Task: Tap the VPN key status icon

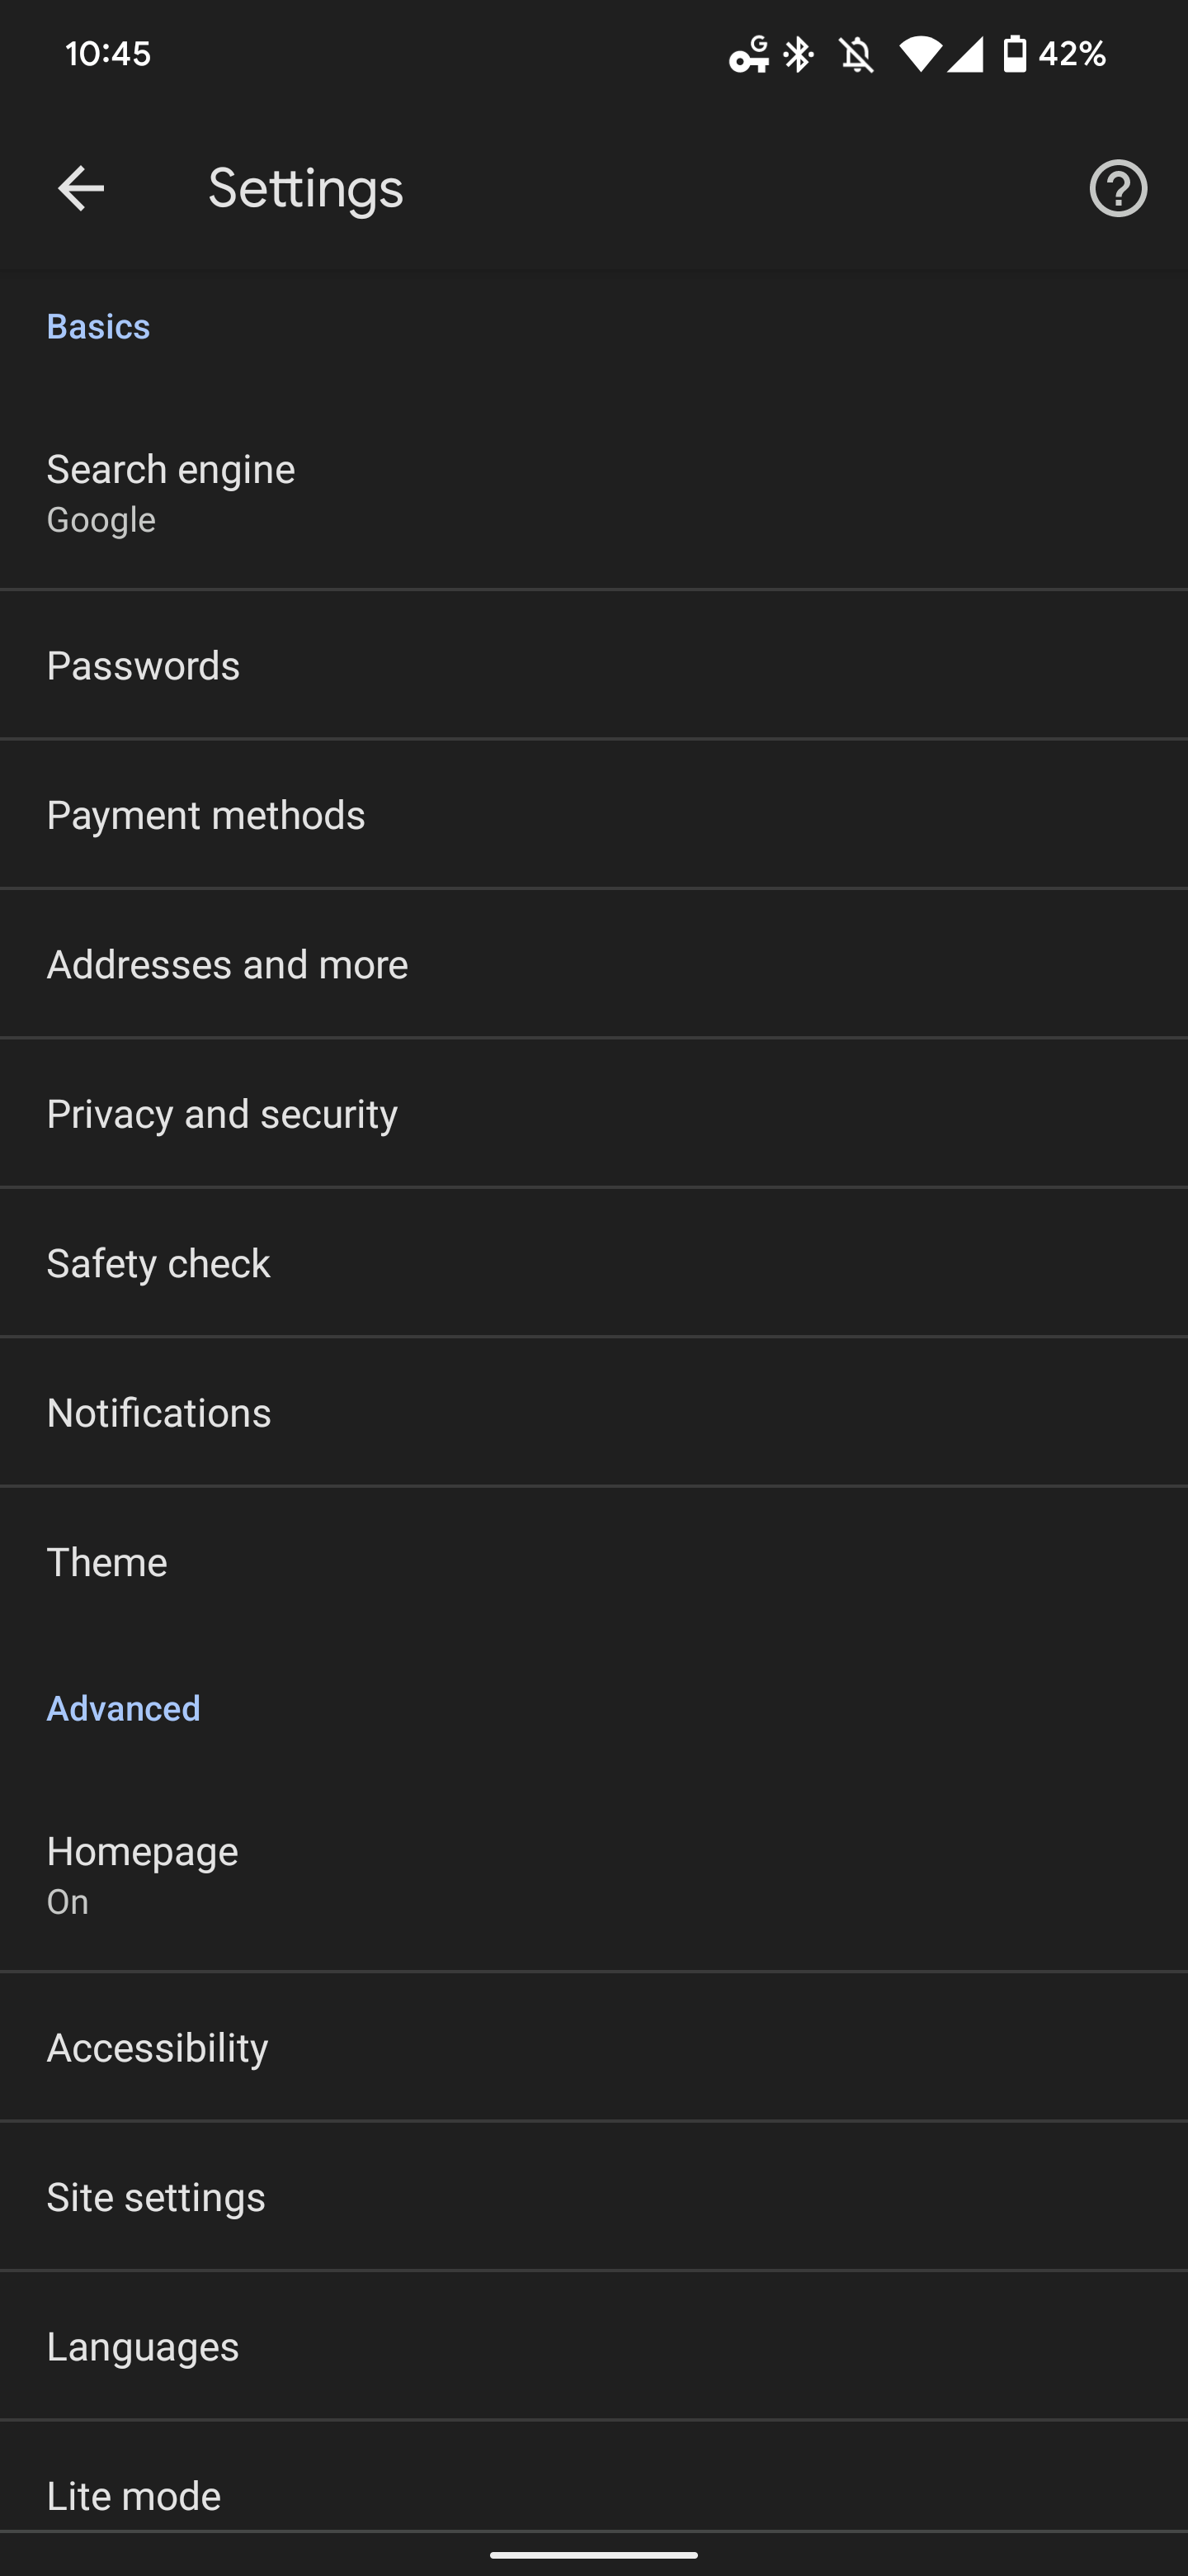Action: point(748,54)
